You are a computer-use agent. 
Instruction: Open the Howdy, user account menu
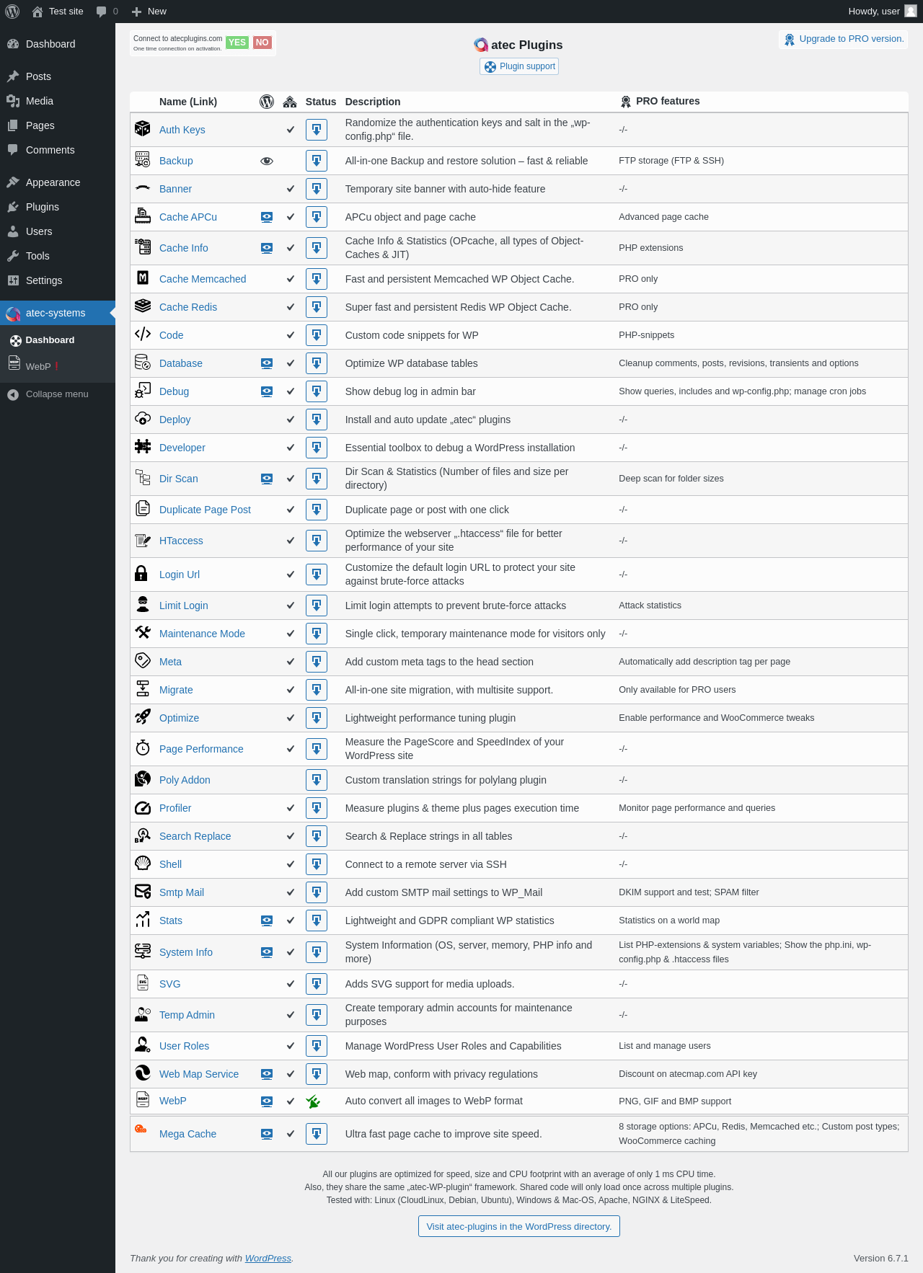(x=882, y=12)
